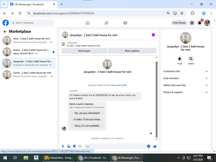Switch to (20+) Facebook taskbar window

[93, 158]
